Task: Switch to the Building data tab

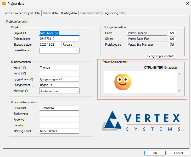Action: (x=69, y=13)
